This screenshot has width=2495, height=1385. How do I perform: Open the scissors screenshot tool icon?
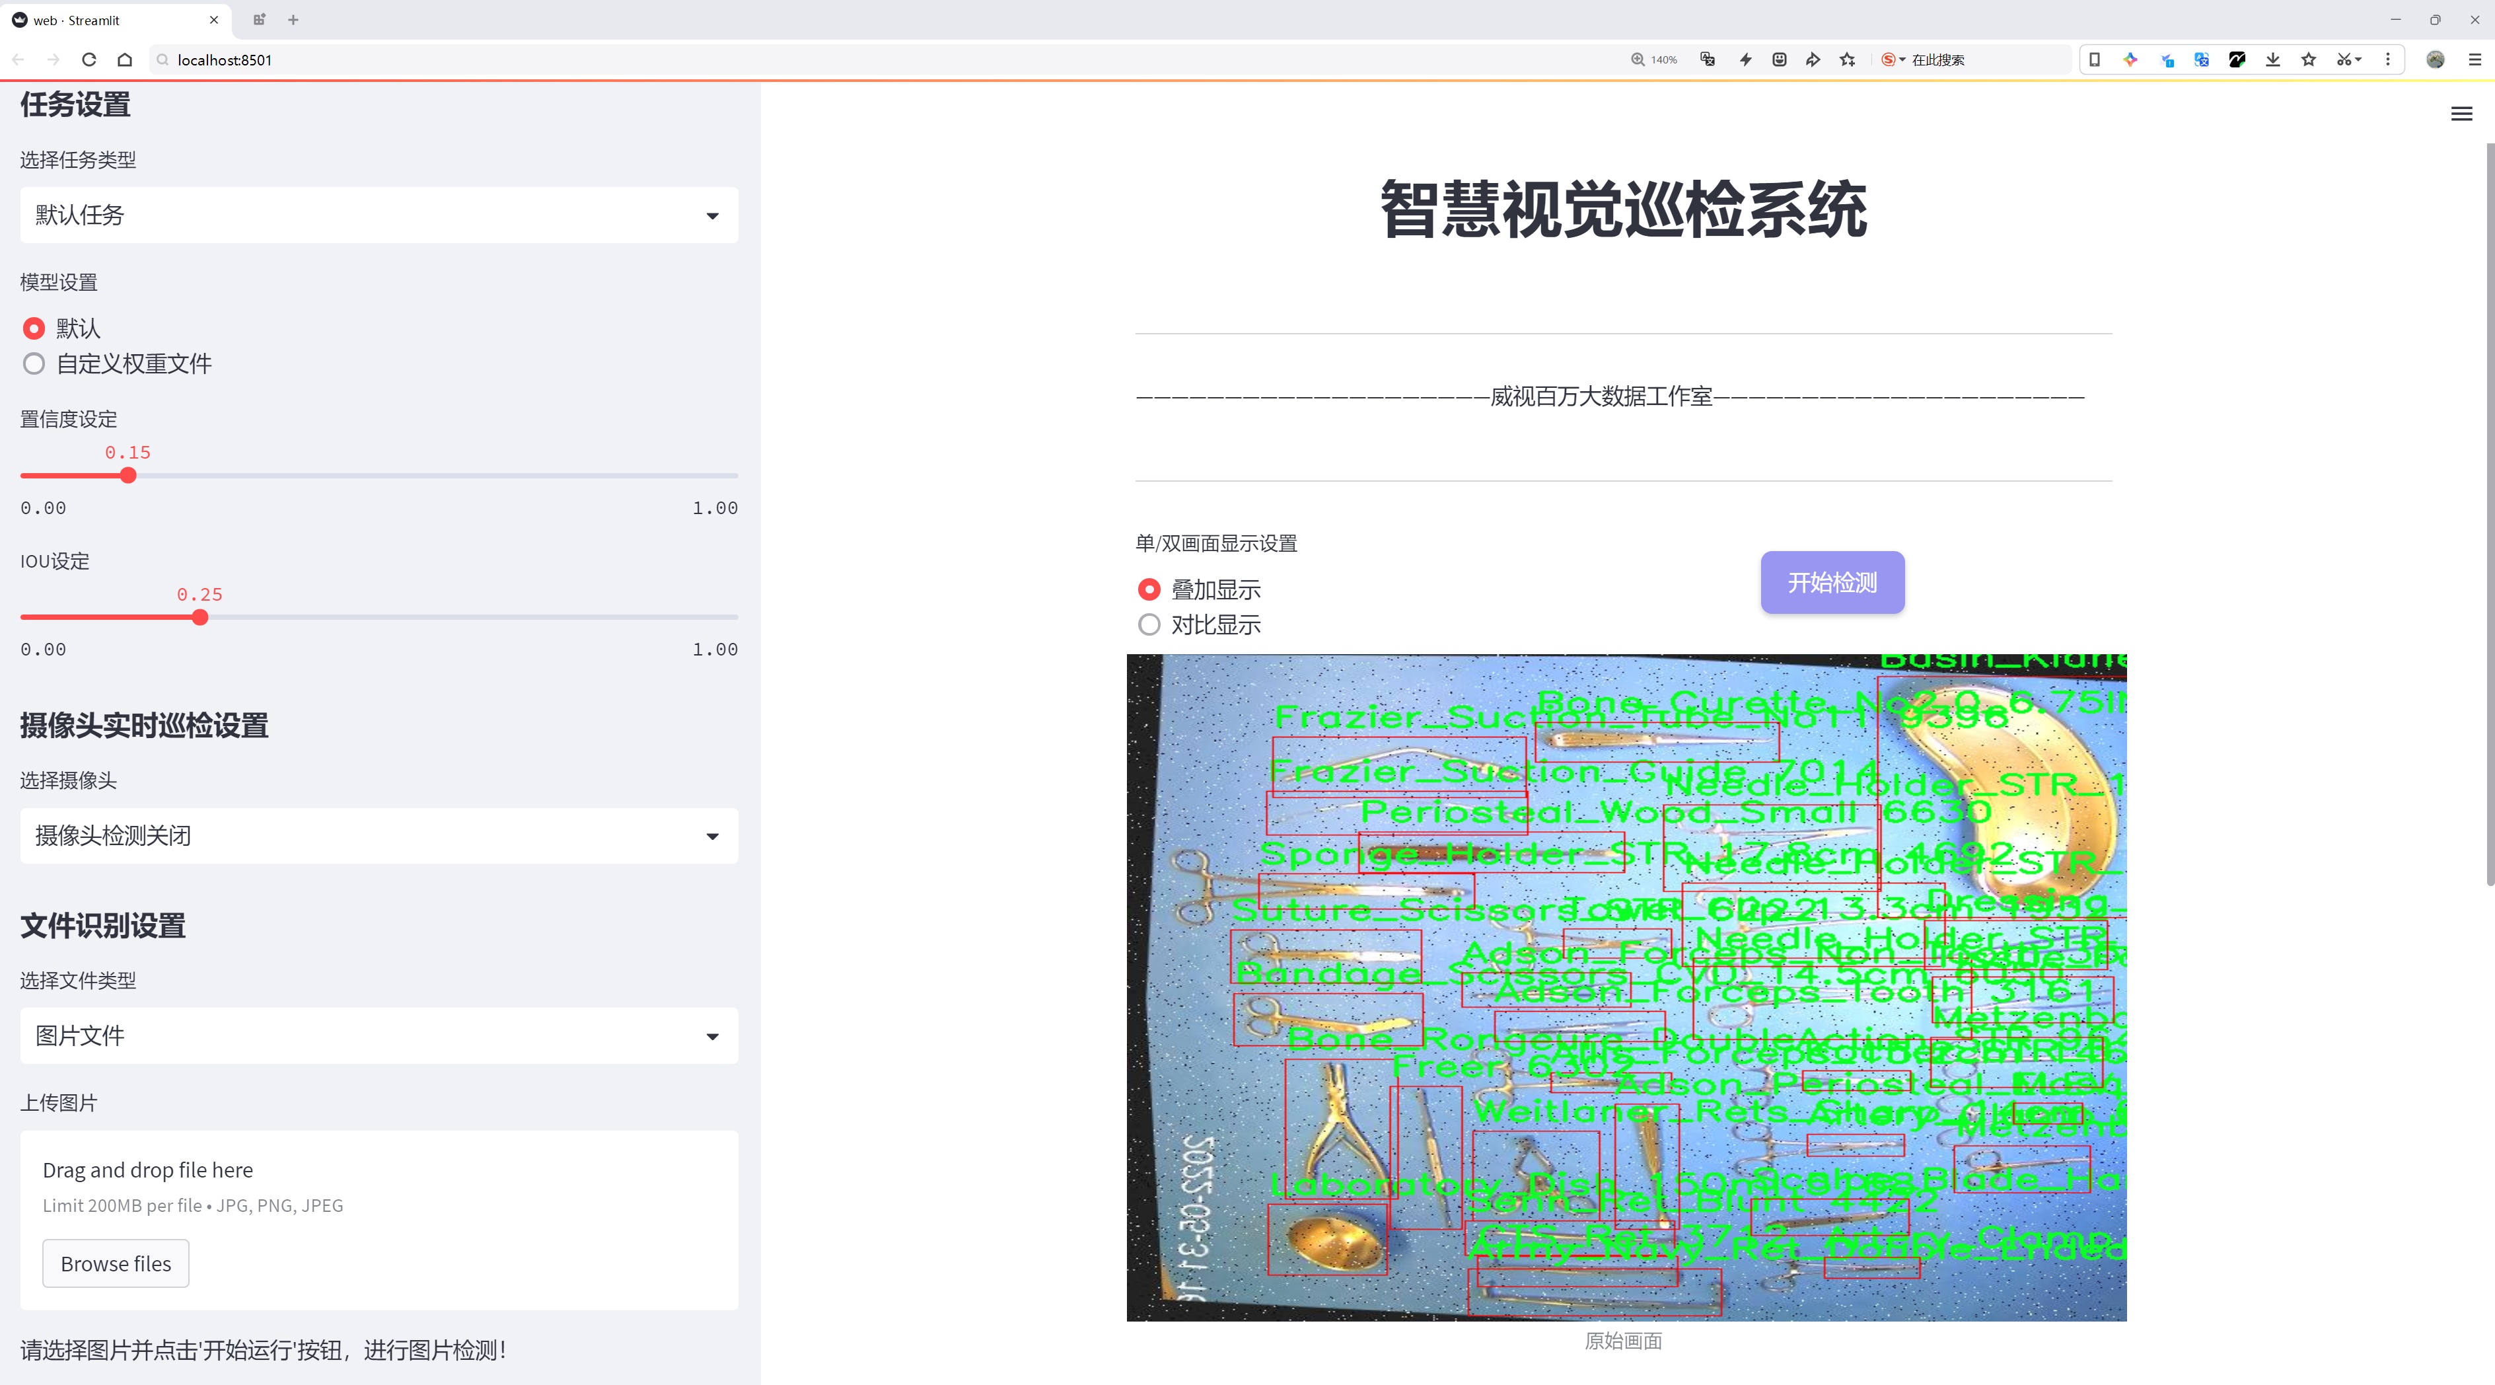pyautogui.click(x=2344, y=60)
